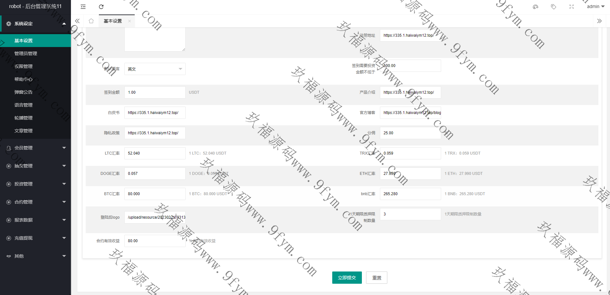Close the 基本设置 tab

130,21
